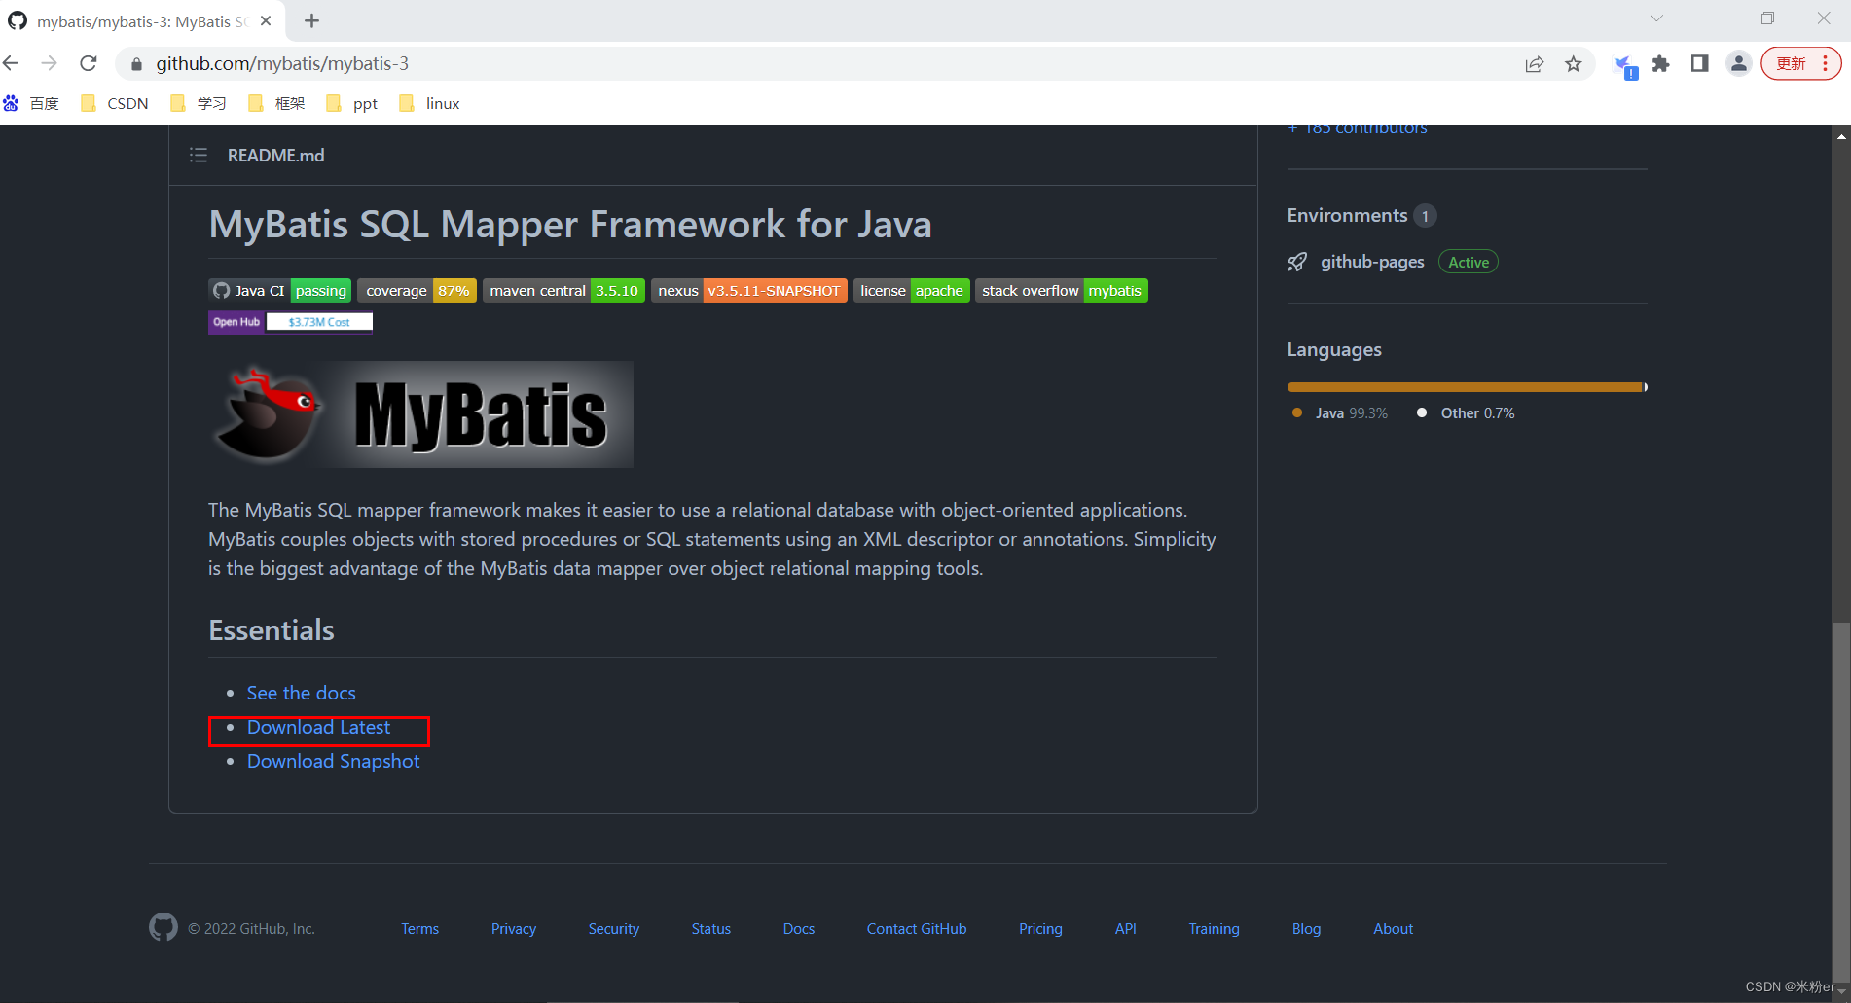Open the extensions puzzle icon
This screenshot has height=1003, width=1851.
point(1661,64)
